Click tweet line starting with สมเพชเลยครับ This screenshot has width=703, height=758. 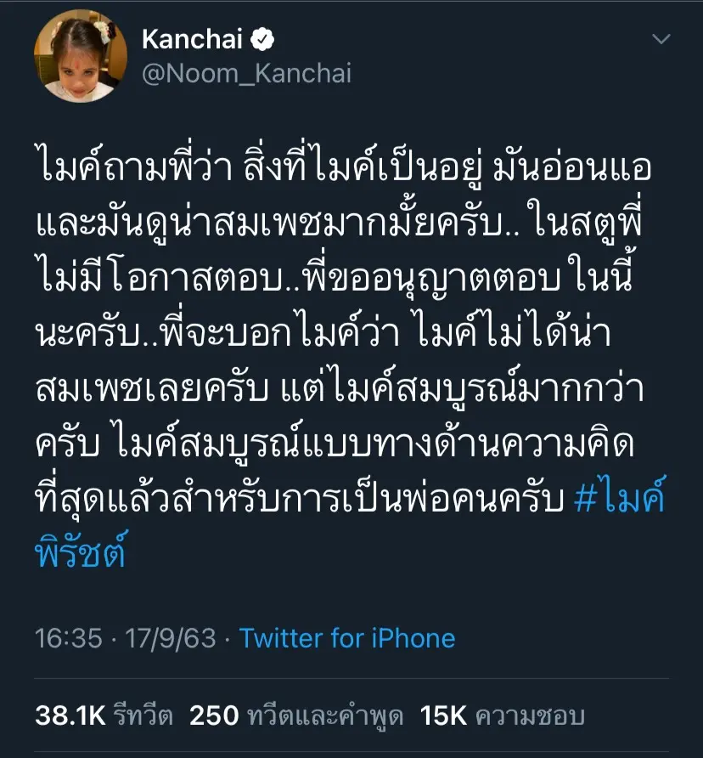pos(341,390)
